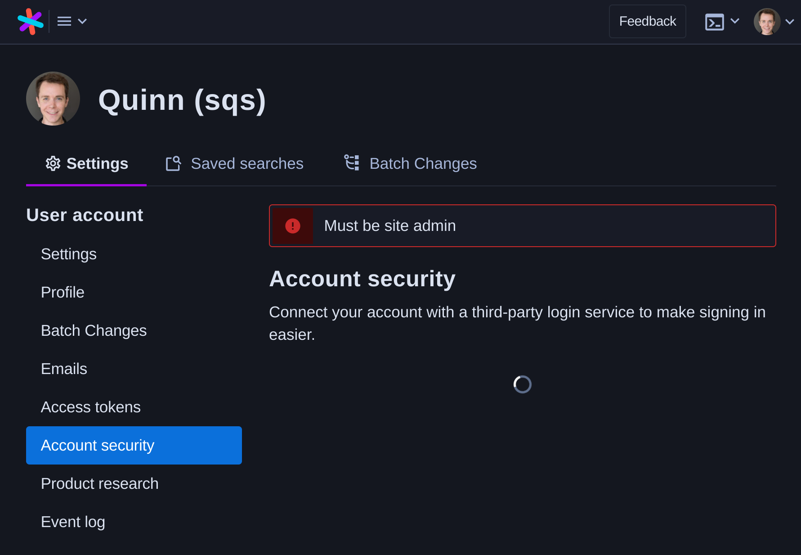Open Product research in the sidebar

[134, 483]
